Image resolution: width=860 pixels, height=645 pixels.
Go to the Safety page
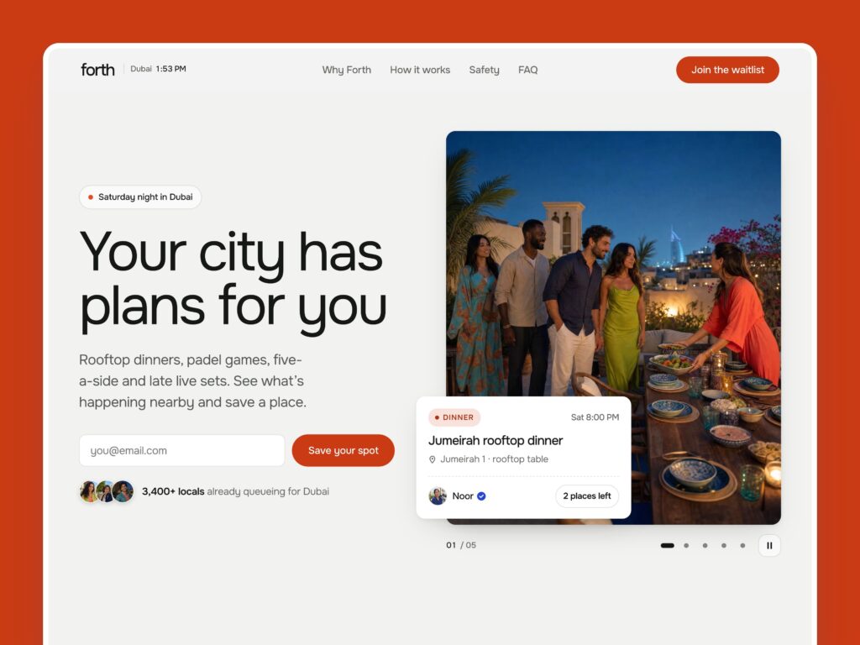[485, 70]
